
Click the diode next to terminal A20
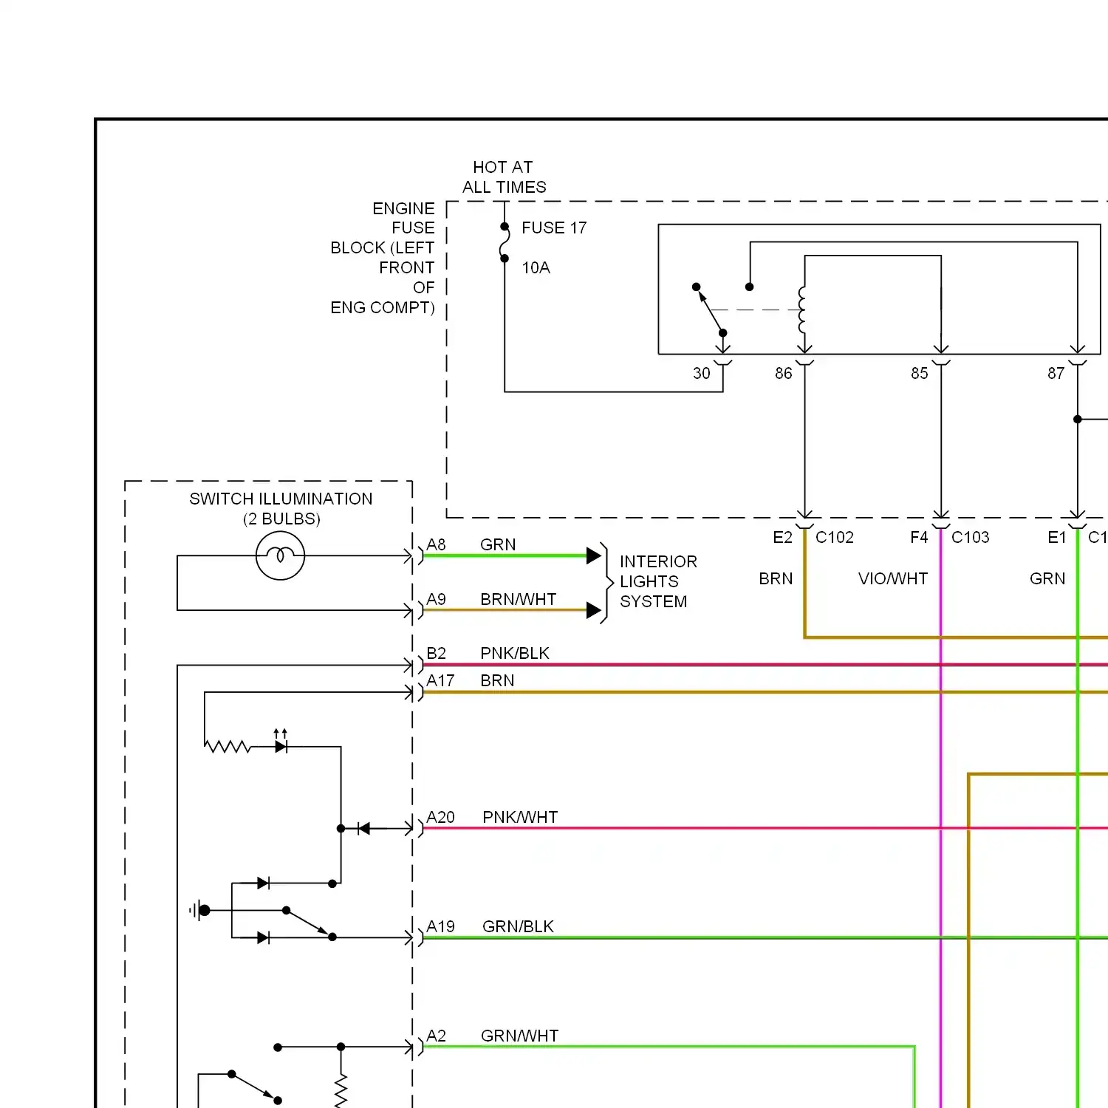tap(363, 829)
